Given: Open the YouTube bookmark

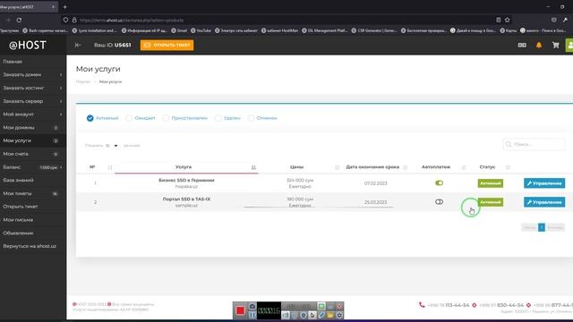Looking at the screenshot, I should 201,30.
